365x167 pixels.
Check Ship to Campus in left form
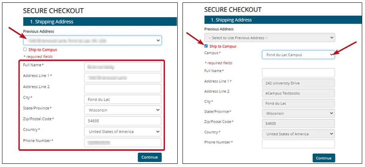(25, 50)
